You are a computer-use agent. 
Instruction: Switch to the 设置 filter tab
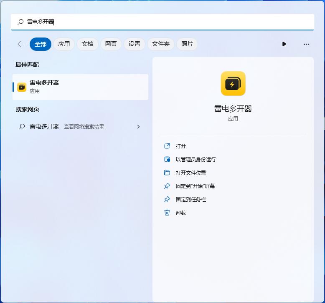pos(135,44)
